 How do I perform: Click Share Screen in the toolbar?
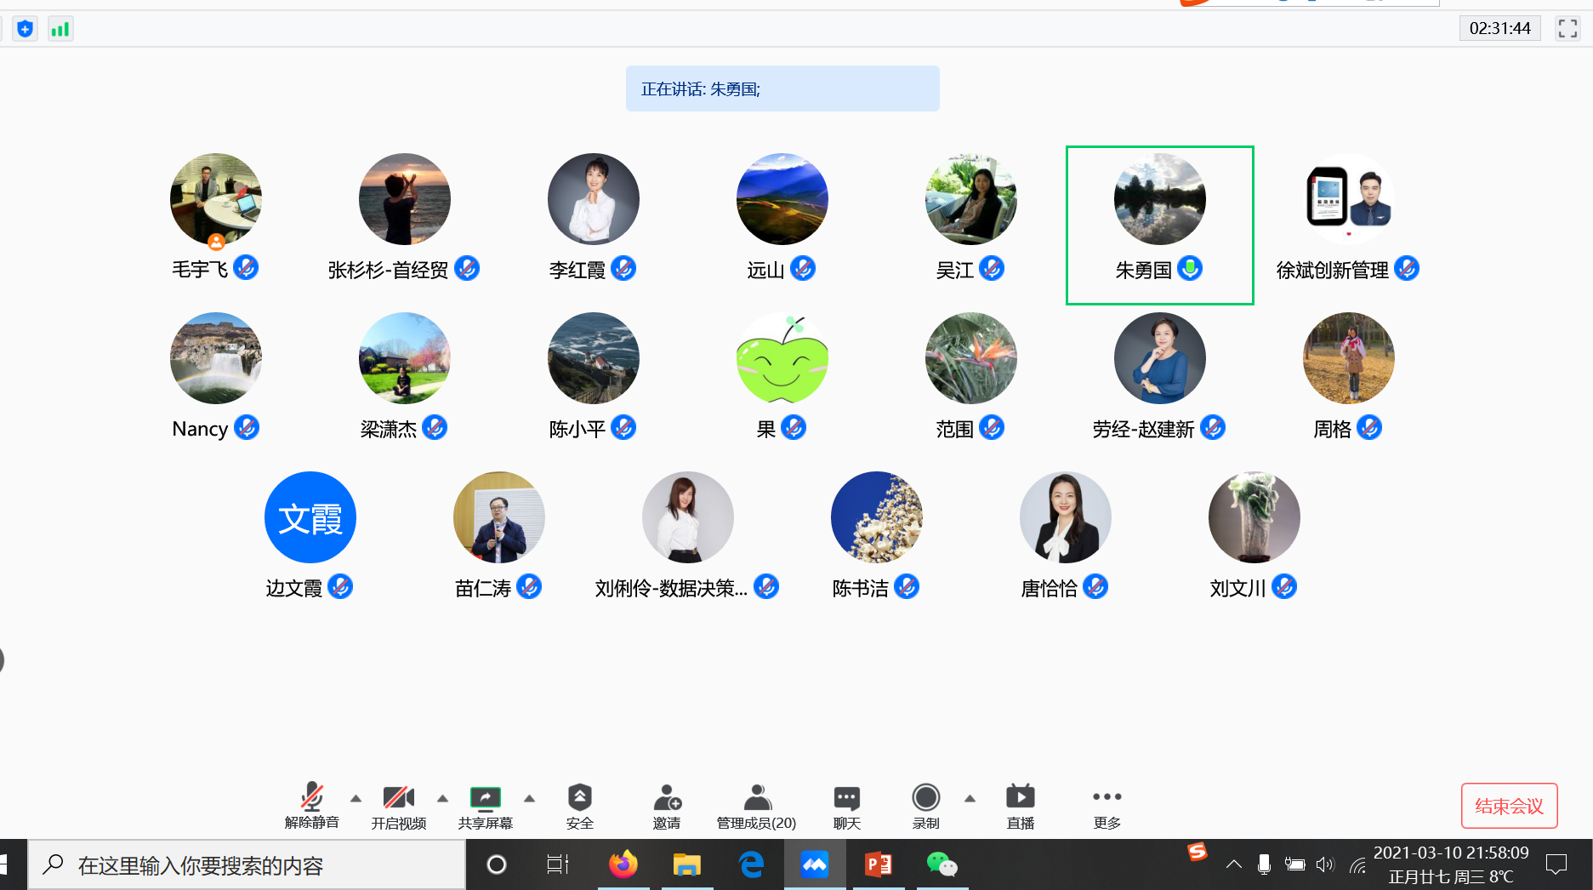pos(485,806)
